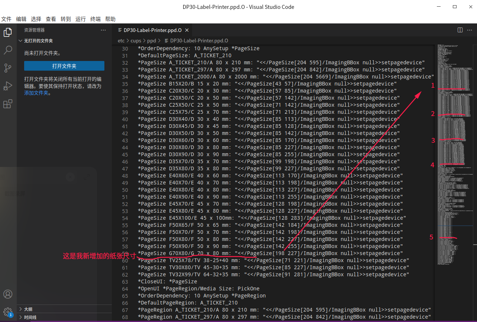Open the Explorer view in activity bar
477x322 pixels.
coord(8,33)
